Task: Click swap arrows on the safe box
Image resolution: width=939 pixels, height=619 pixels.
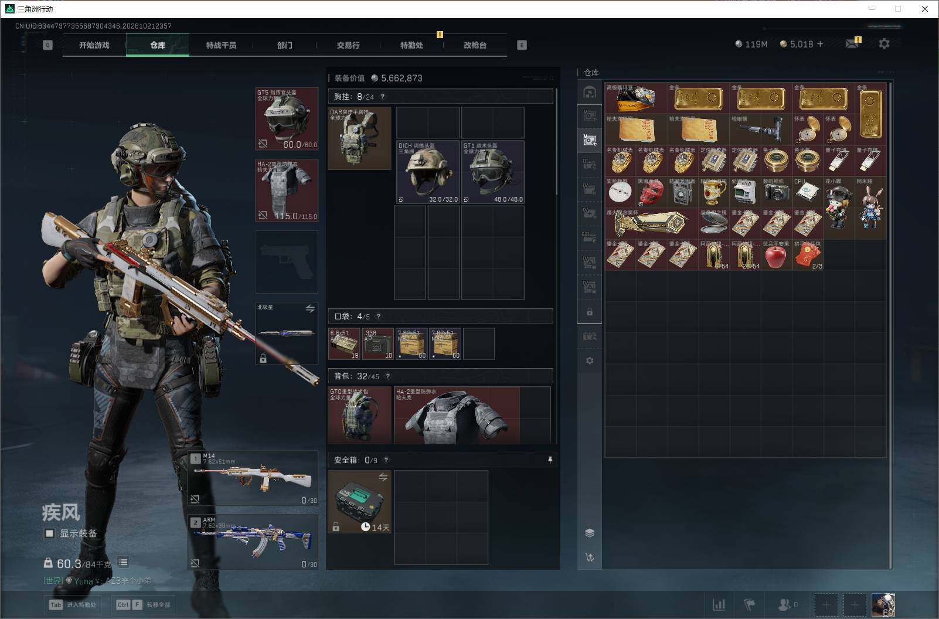Action: [383, 477]
